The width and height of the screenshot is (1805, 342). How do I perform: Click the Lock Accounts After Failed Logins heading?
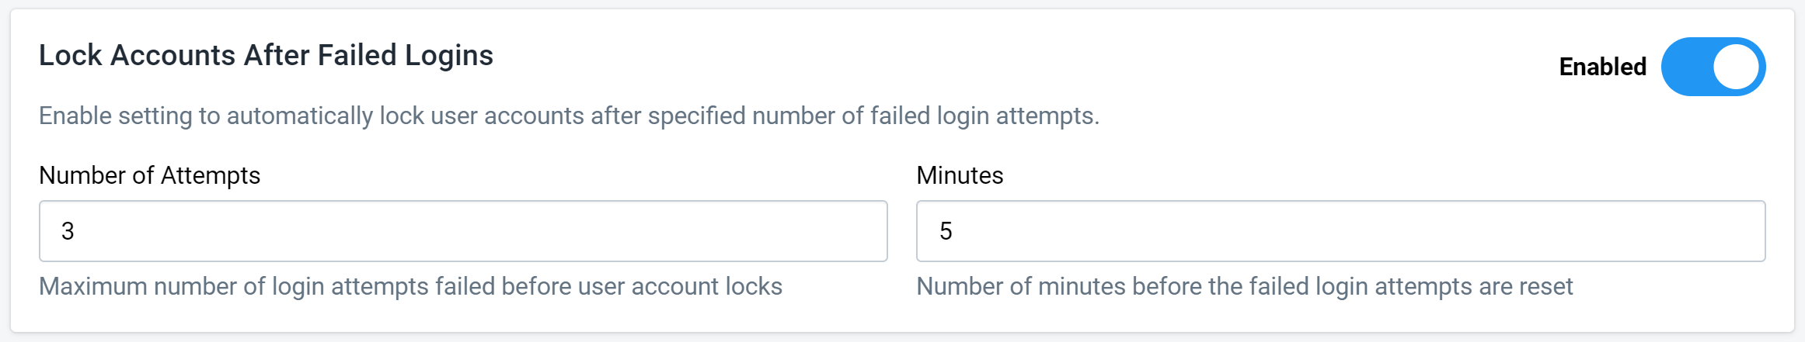pos(266,56)
